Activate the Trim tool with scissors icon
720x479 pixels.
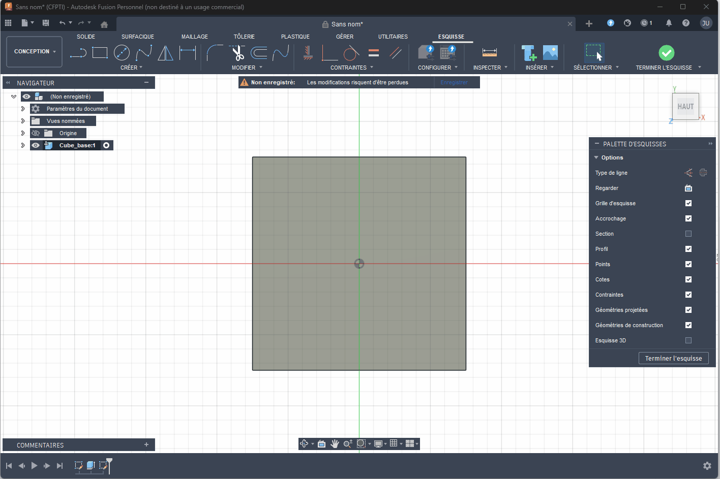click(x=237, y=52)
